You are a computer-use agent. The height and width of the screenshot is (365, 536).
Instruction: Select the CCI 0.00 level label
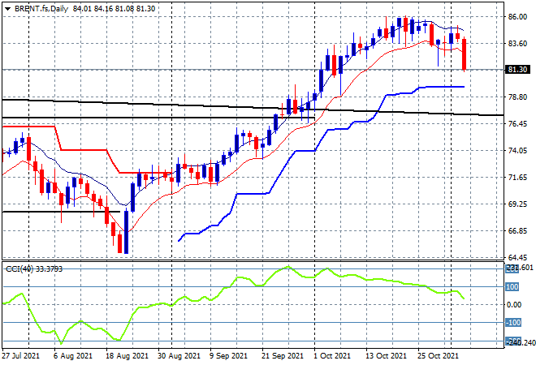point(514,304)
